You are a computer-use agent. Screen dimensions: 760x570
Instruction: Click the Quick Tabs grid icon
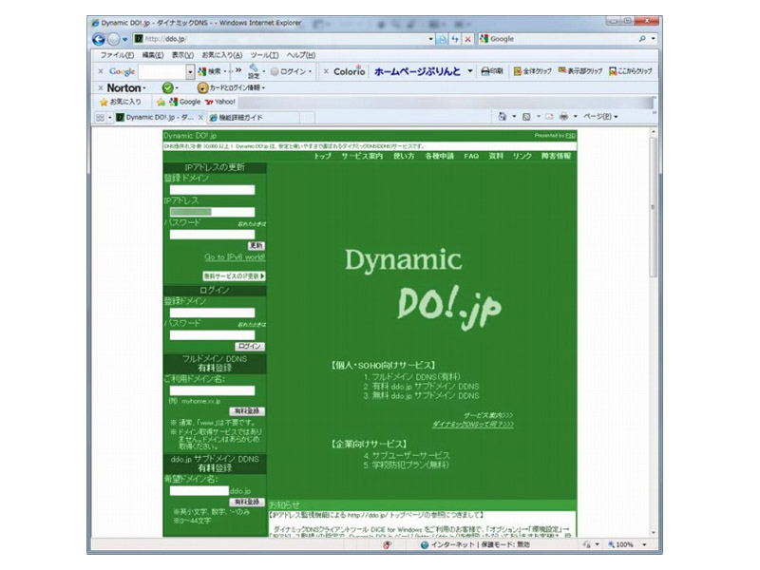pos(101,117)
